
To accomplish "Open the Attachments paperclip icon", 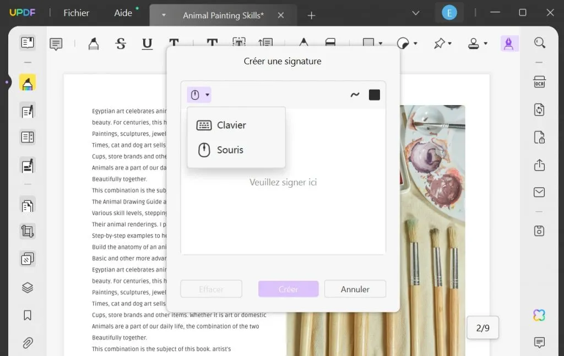I will [x=28, y=343].
